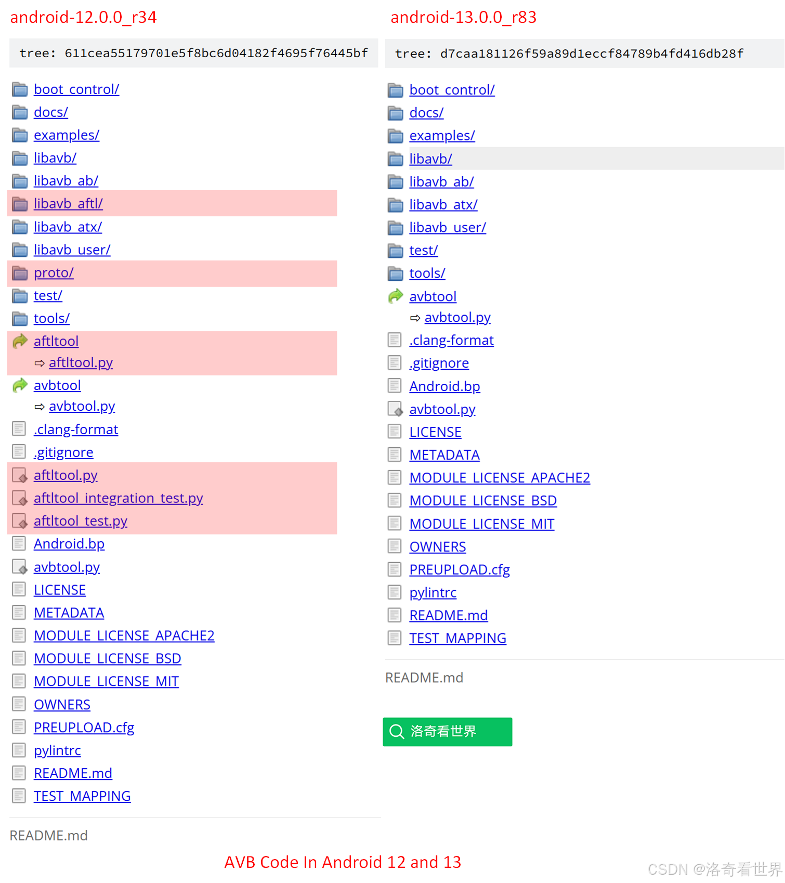Viewport: 785px width, 883px height.
Task: Click green WeChat search badge 洛奇看世界
Action: coord(447,732)
